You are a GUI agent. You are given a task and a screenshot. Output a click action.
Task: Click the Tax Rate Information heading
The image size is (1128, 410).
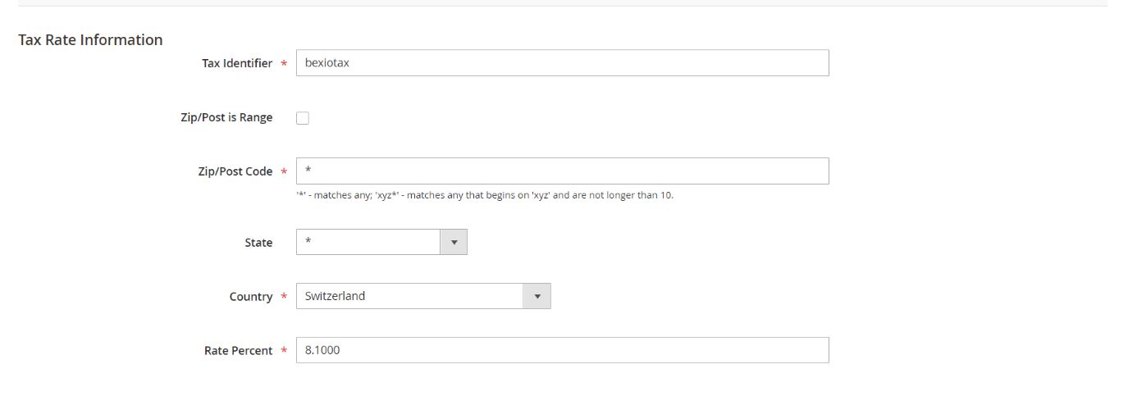click(90, 40)
